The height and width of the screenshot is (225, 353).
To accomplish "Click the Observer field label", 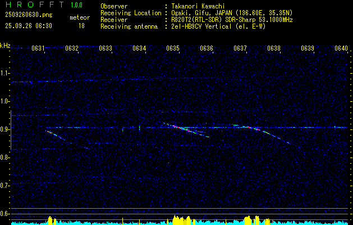I will pyautogui.click(x=114, y=6).
